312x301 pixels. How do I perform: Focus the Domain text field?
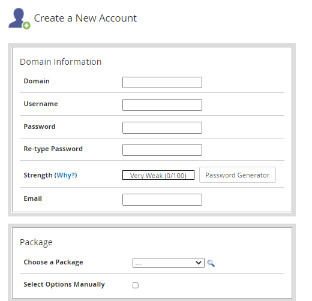coord(162,82)
